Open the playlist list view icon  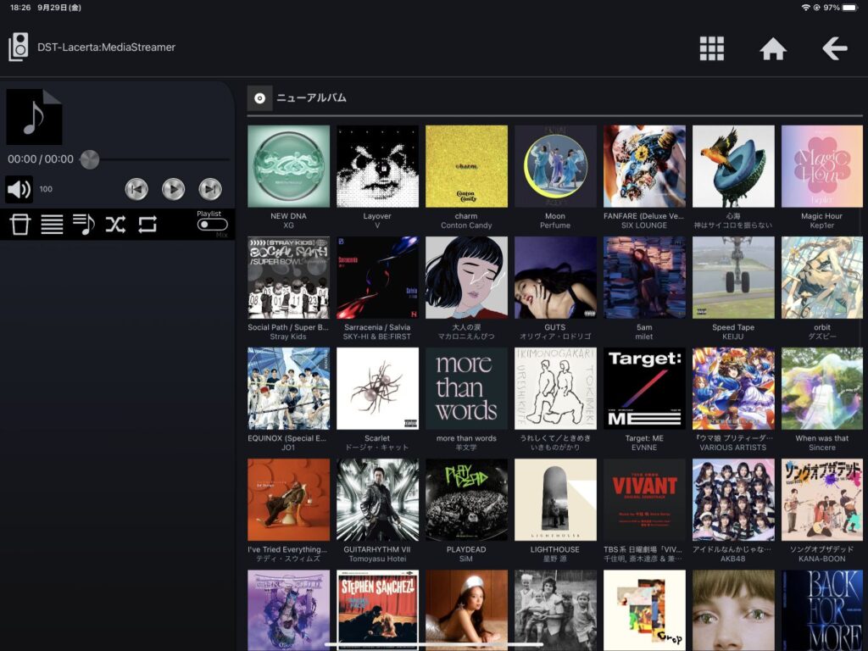pyautogui.click(x=51, y=225)
